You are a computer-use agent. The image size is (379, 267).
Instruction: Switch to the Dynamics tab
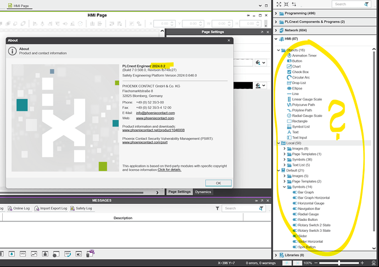pyautogui.click(x=202, y=192)
